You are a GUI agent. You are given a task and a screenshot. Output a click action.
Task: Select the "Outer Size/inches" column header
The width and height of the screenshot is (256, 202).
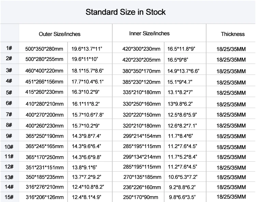click(x=60, y=34)
